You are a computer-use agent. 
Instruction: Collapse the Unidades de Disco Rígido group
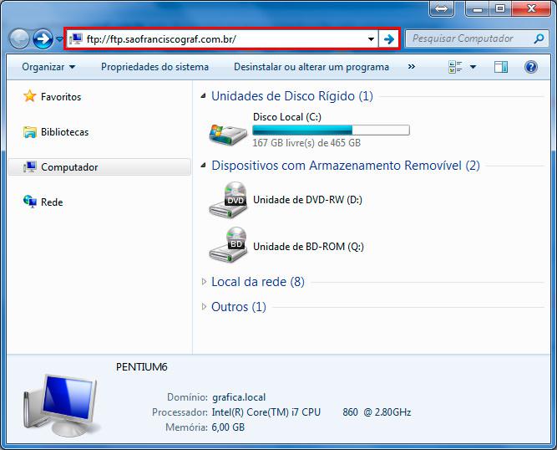(203, 95)
